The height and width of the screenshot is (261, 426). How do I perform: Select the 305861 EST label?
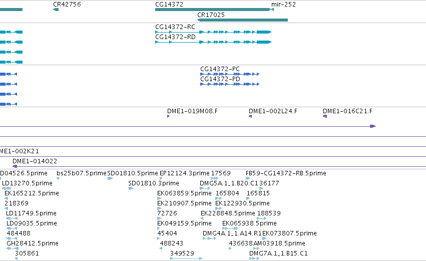27,253
